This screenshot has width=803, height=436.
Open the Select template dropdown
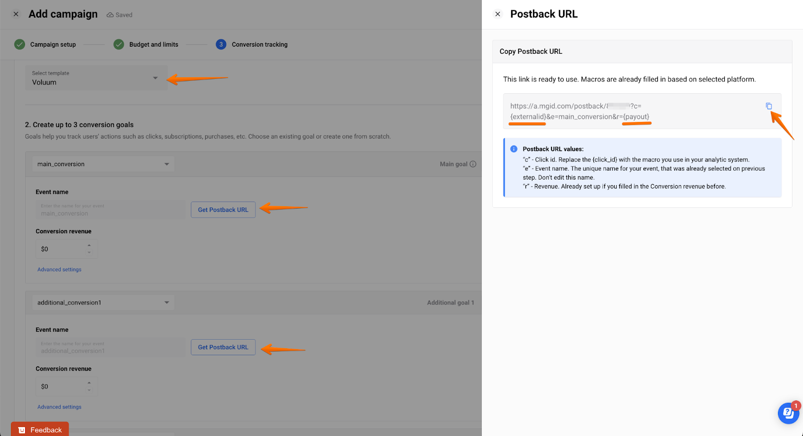(x=96, y=78)
